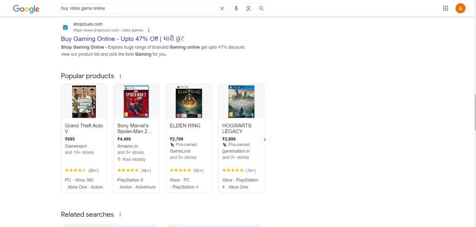This screenshot has width=476, height=227.
Task: Start voice search with microphone icon
Action: pyautogui.click(x=236, y=8)
